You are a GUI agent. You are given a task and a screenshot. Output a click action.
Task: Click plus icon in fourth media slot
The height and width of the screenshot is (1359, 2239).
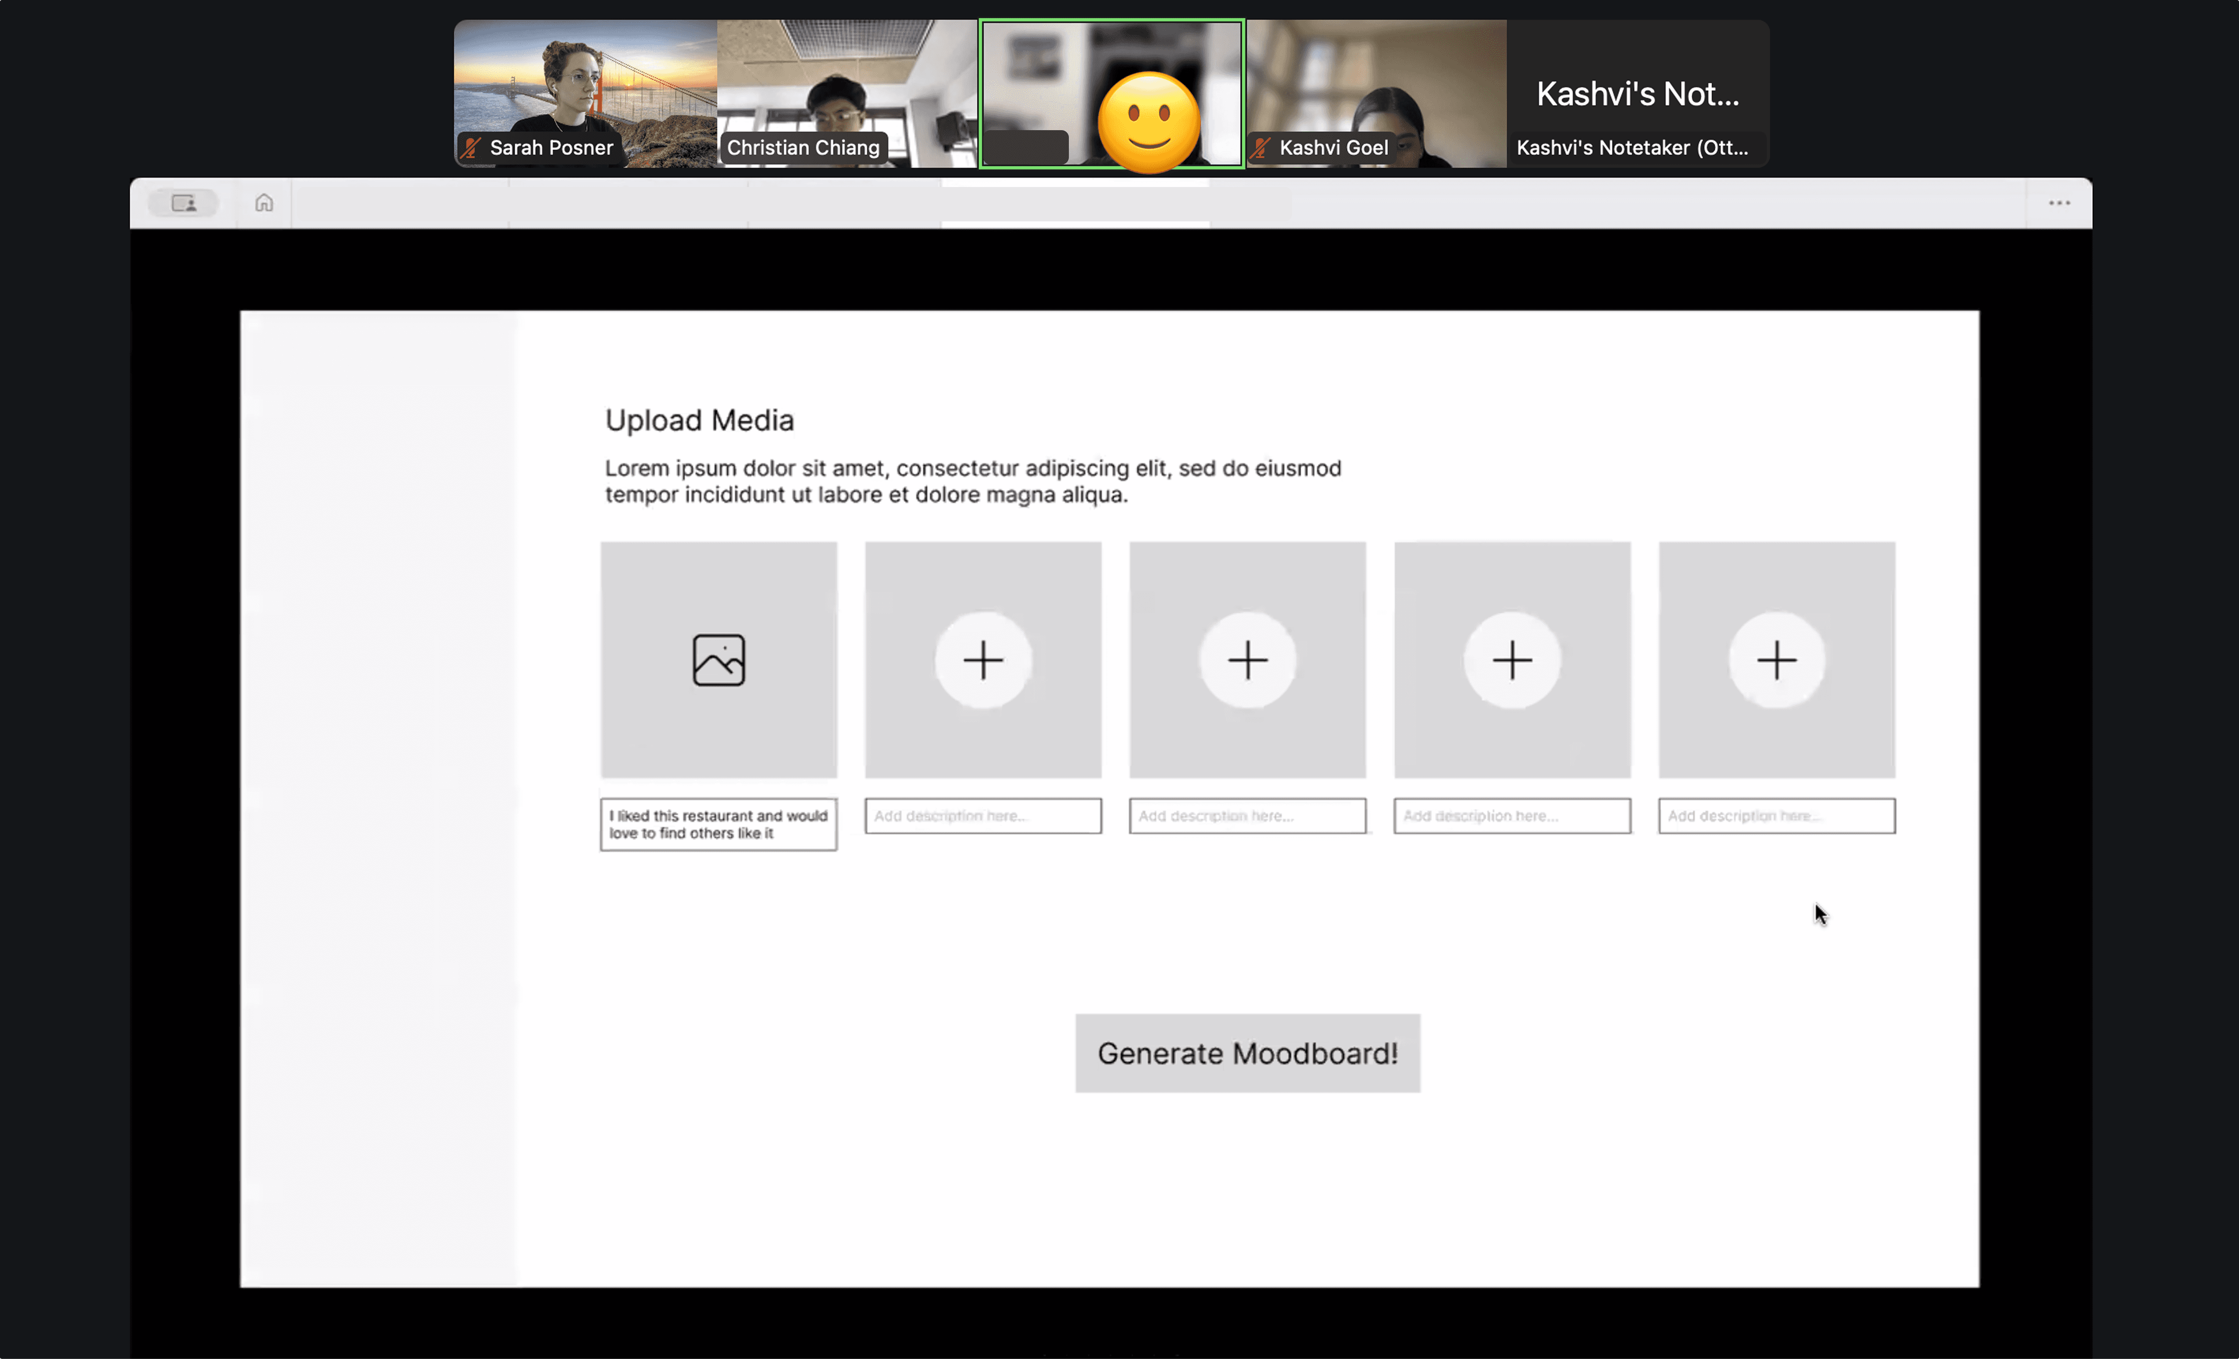point(1511,660)
